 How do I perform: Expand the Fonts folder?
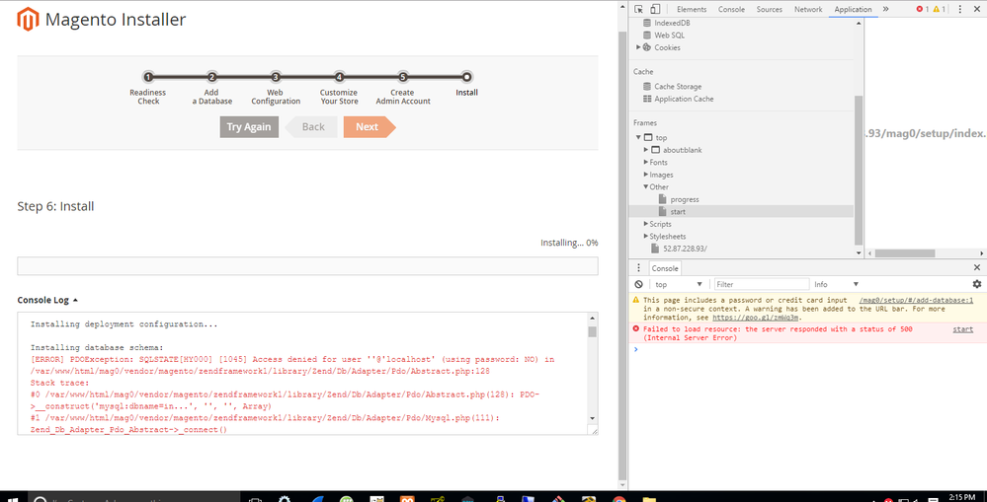[646, 162]
